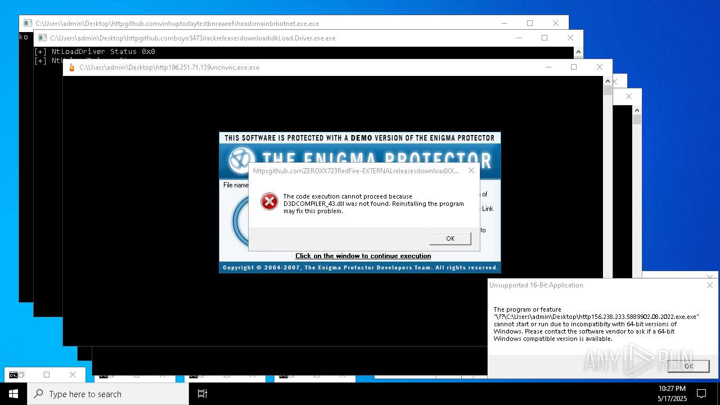Click the Load.Driver.exe window console icon
Viewport: 720px width, 405px height.
click(42, 38)
